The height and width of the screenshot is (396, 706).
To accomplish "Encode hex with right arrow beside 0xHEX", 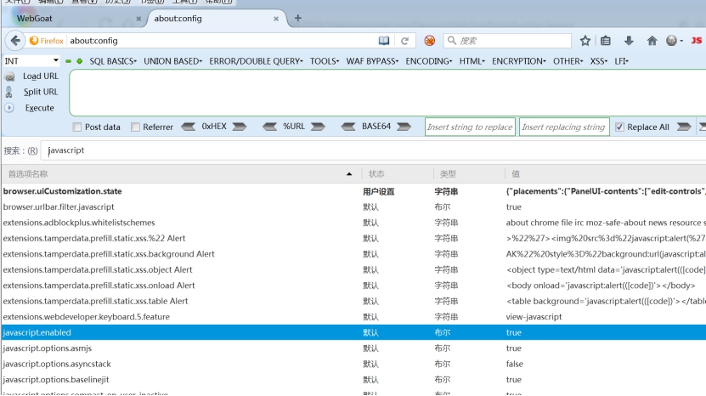I will 240,127.
